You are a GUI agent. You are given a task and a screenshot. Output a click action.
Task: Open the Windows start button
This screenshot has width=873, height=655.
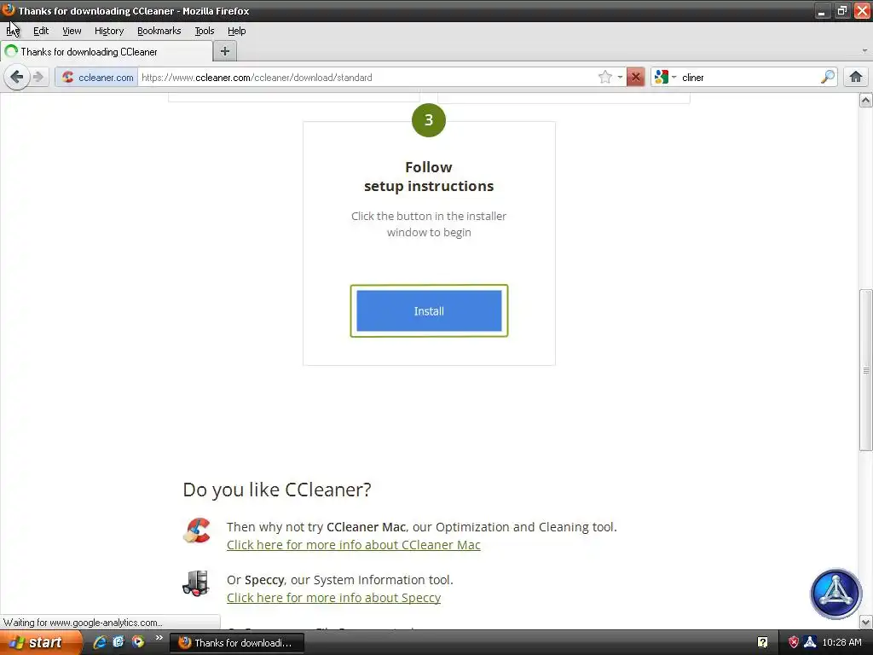[40, 642]
